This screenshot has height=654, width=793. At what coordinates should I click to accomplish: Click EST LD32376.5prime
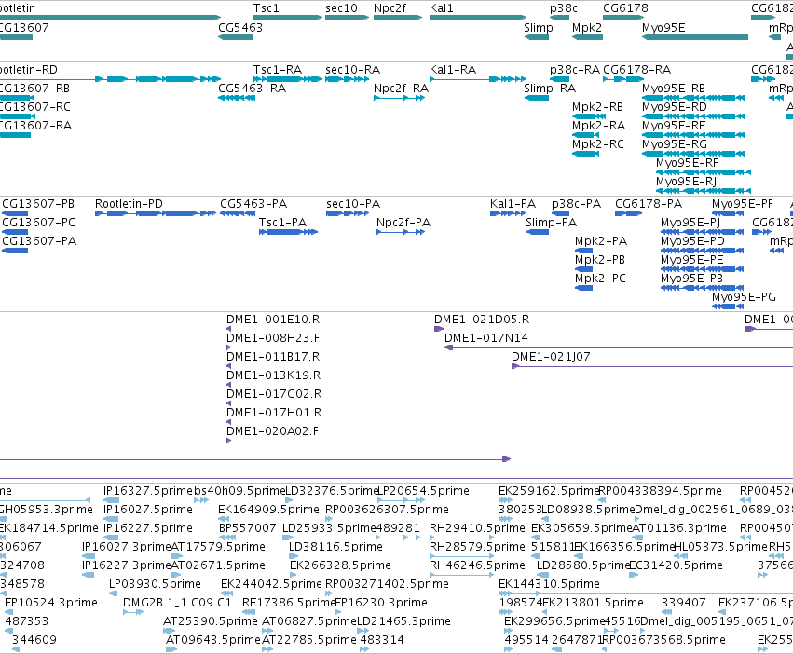tap(288, 500)
